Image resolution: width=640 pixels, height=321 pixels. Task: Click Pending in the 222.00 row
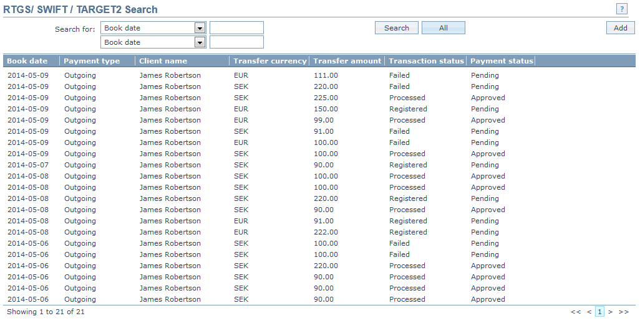[485, 232]
